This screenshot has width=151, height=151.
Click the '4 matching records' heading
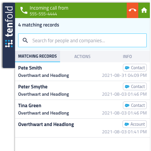click(39, 25)
